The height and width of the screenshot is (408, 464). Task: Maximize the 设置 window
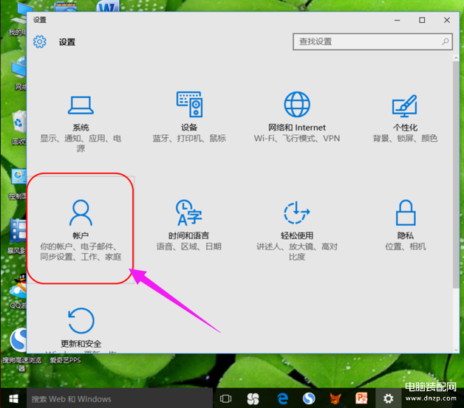pos(422,20)
